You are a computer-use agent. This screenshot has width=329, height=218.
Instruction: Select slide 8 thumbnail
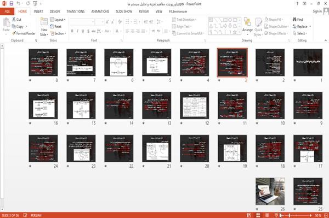[43, 62]
